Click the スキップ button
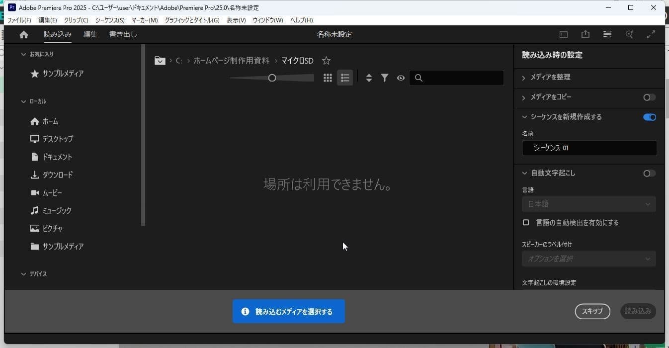Viewport: 669px width, 348px height. [x=592, y=311]
